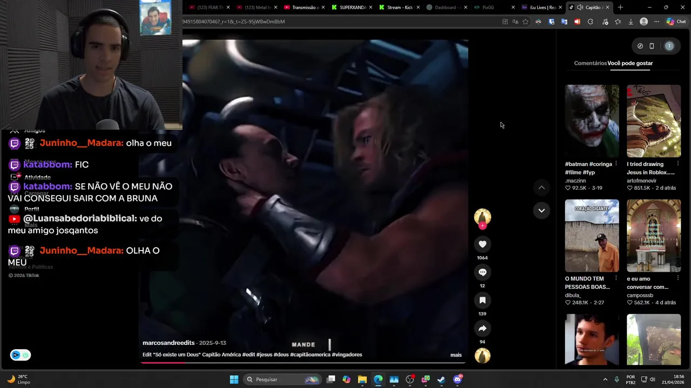Open more options for O MUNDO TEM video
Screen dimensions: 691x388
616,279
